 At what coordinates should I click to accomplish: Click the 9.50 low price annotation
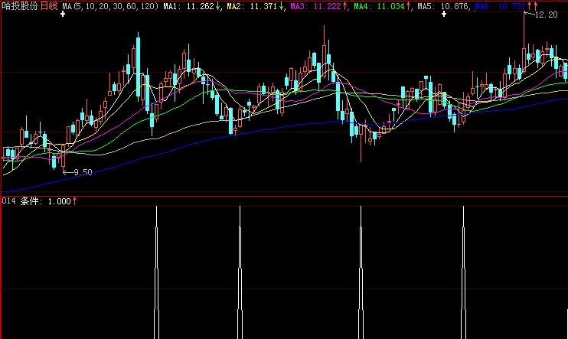click(x=81, y=172)
